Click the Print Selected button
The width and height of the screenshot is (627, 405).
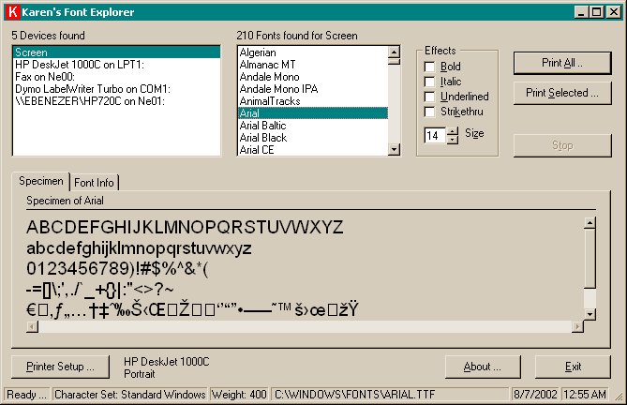tap(562, 93)
